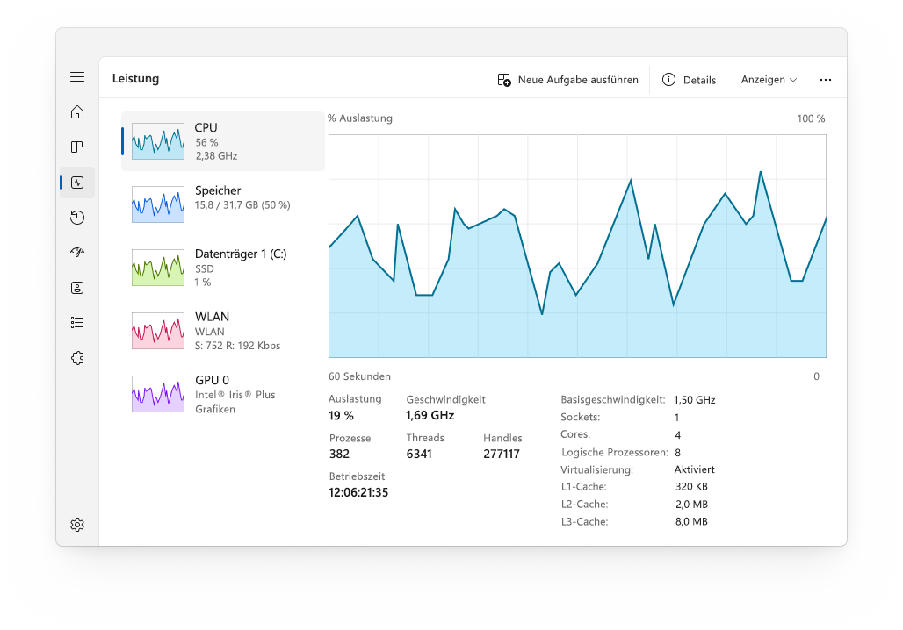The width and height of the screenshot is (903, 630).
Task: Click the '% Auslastung' graph label
Action: click(x=360, y=118)
